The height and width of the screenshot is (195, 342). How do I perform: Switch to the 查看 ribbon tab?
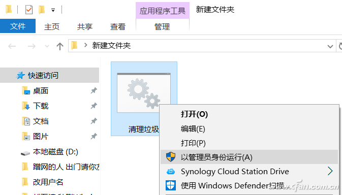point(118,26)
